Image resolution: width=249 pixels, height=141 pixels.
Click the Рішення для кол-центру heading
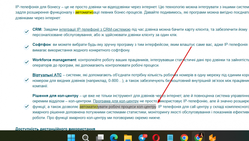pos(55,96)
